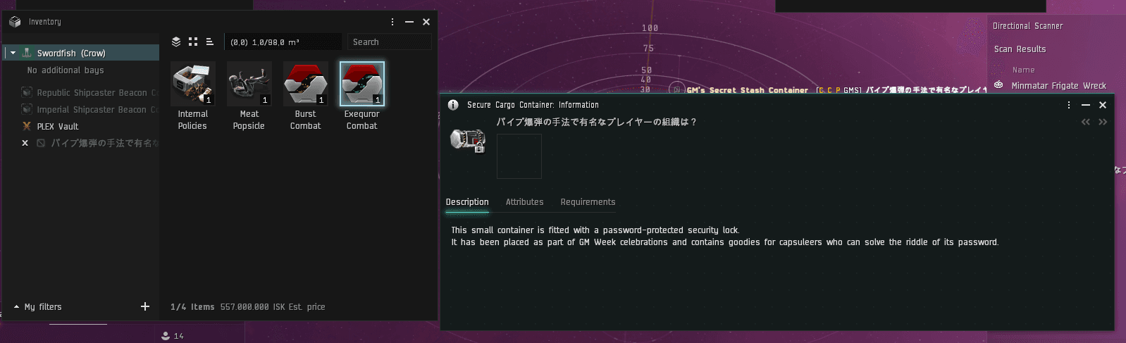Collapse the Swordfish (Crow) tree entry
This screenshot has width=1126, height=343.
tap(13, 53)
